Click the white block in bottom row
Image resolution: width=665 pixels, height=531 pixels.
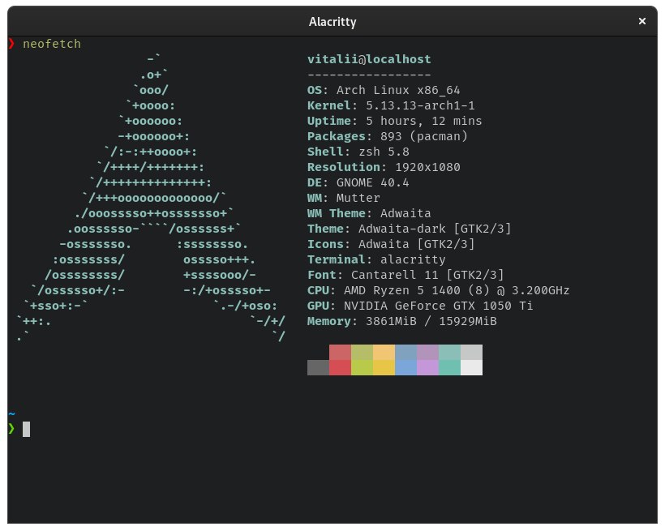pyautogui.click(x=472, y=368)
